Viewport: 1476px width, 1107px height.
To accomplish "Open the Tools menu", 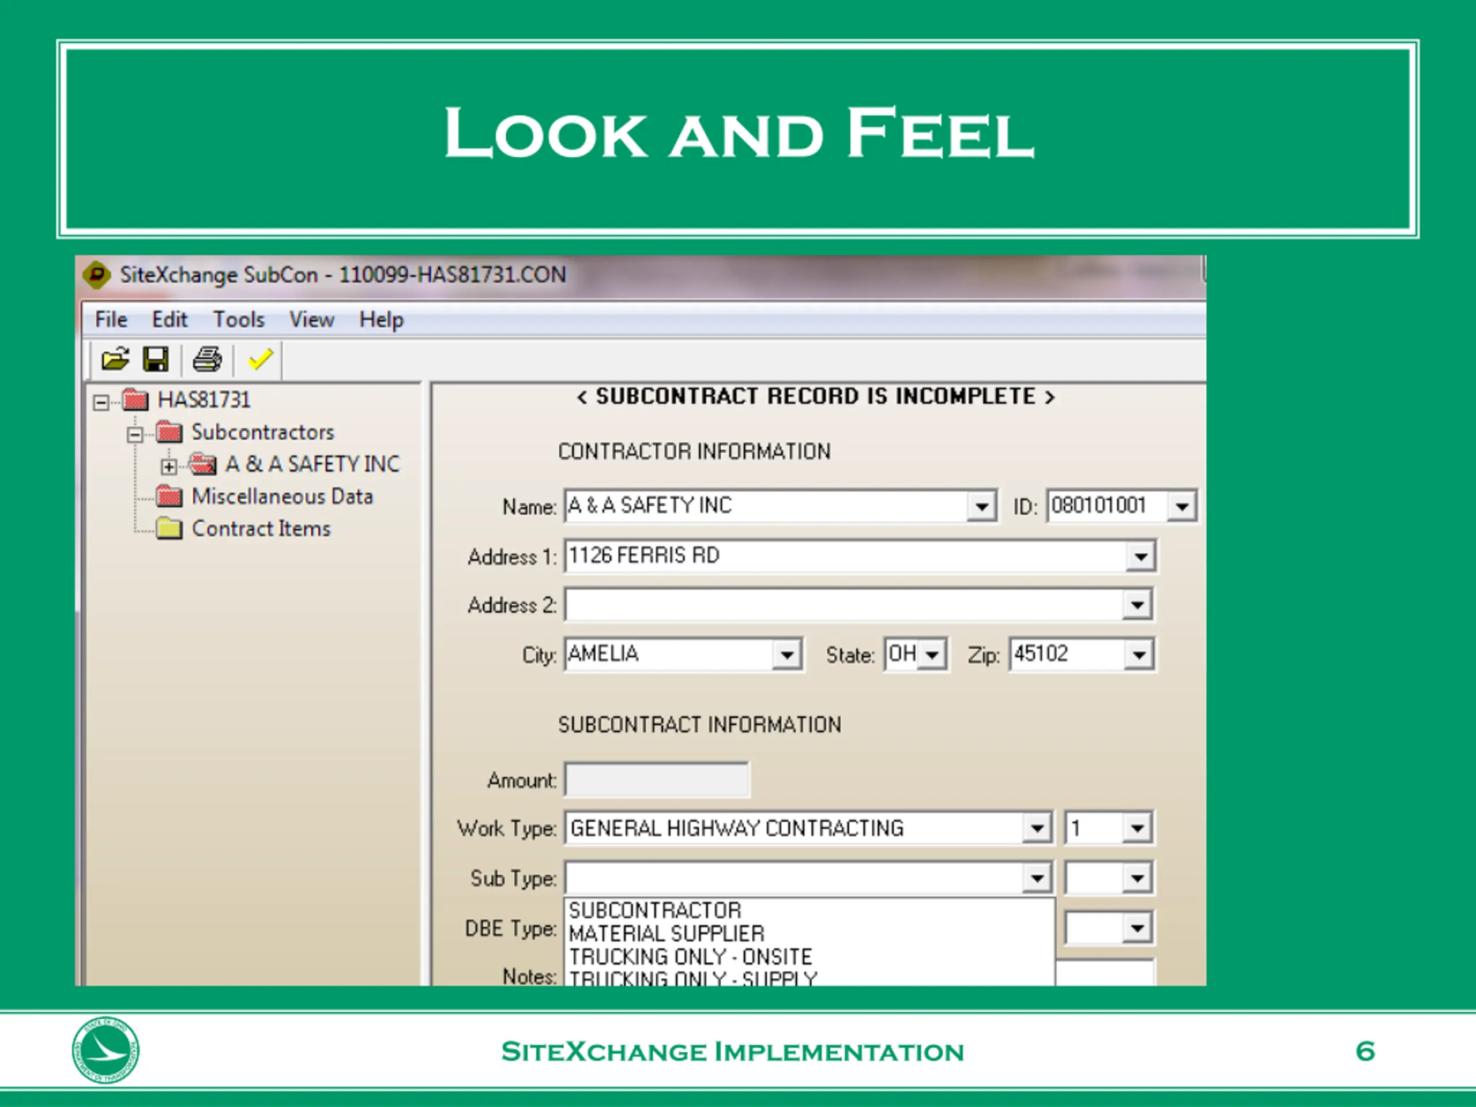I will tap(239, 319).
